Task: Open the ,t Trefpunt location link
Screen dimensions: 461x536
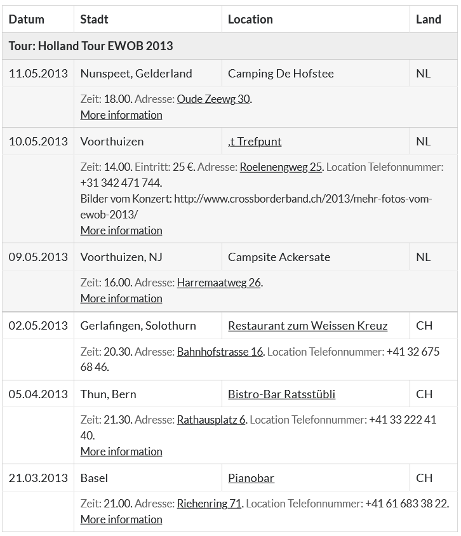Action: point(255,142)
